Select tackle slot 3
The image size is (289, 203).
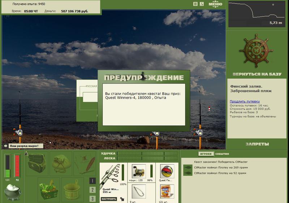[92, 199]
